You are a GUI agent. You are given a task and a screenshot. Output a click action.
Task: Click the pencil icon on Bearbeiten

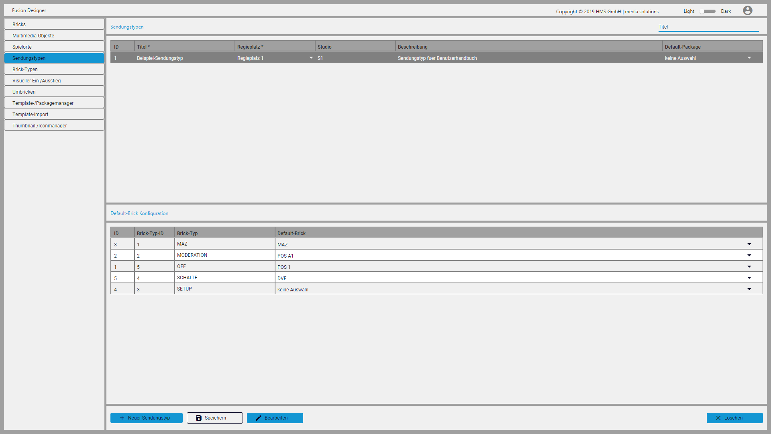click(x=259, y=418)
